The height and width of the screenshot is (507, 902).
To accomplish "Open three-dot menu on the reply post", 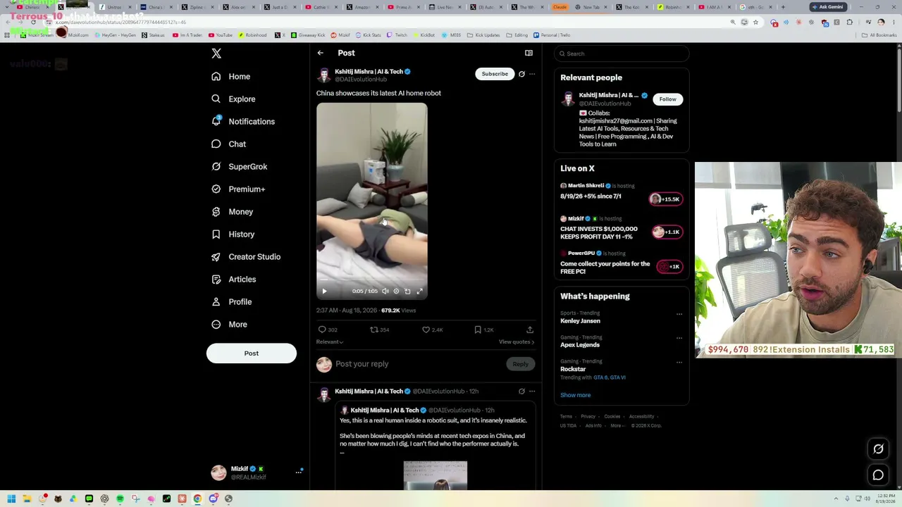I will (x=532, y=392).
